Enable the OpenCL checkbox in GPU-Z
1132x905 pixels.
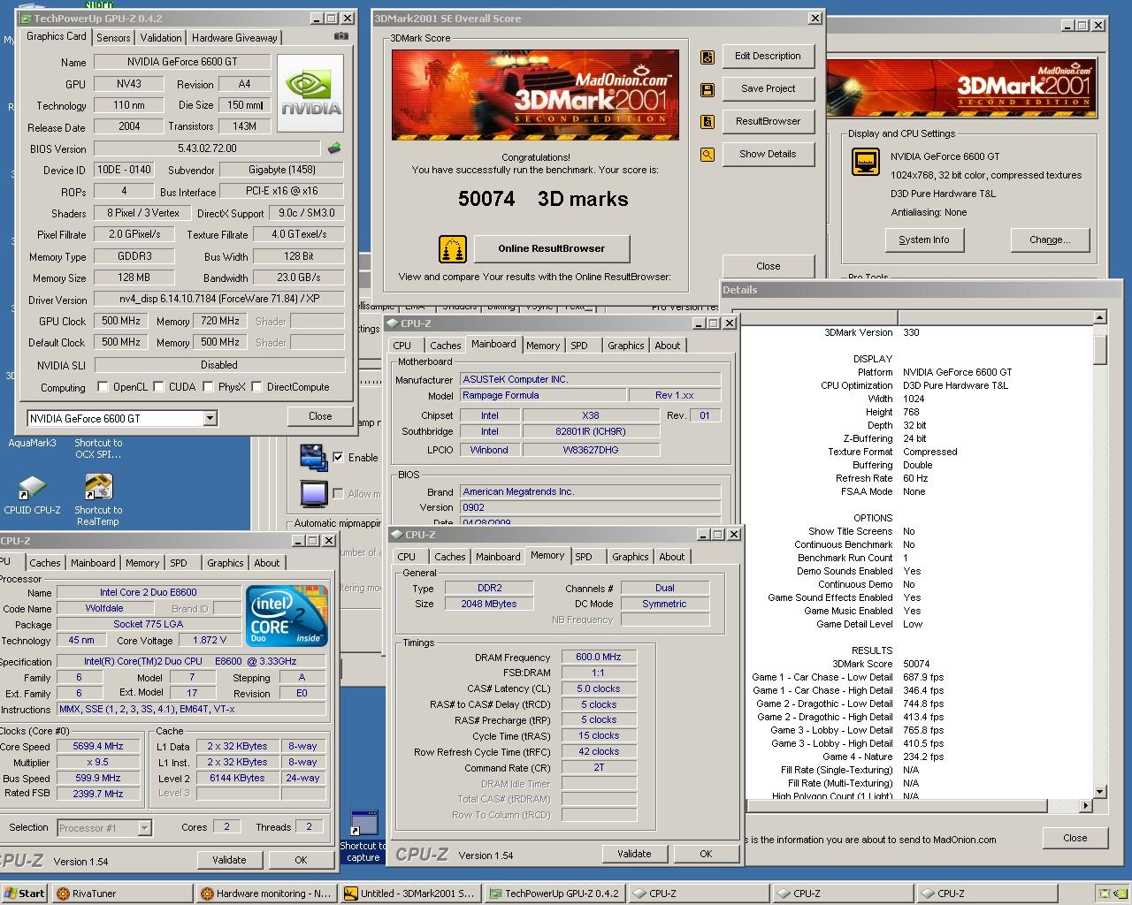click(103, 386)
